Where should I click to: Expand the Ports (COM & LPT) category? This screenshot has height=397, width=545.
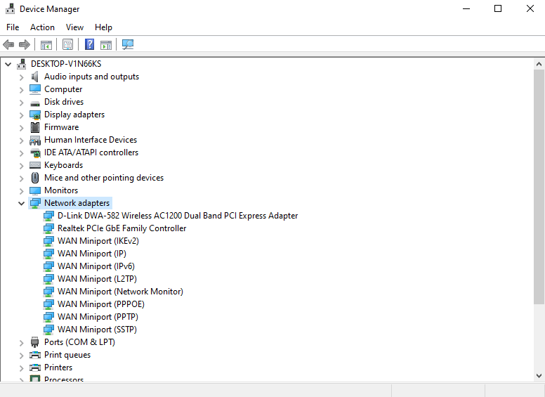(22, 343)
